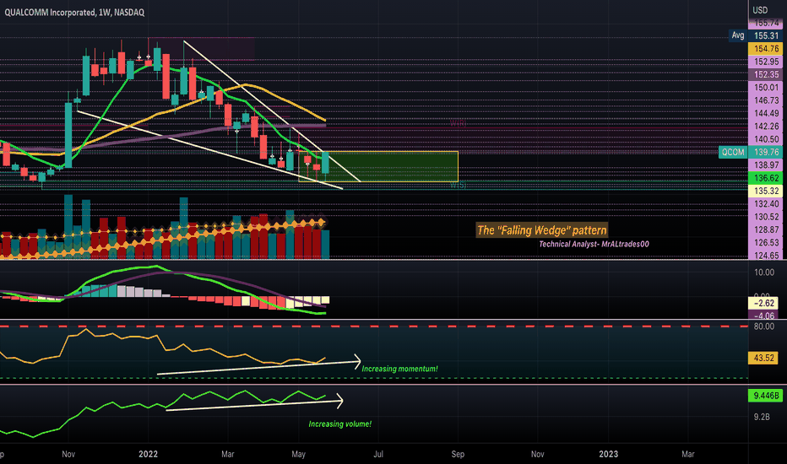787x464 pixels.
Task: Select the 128.87 price level label
Action: (x=765, y=229)
